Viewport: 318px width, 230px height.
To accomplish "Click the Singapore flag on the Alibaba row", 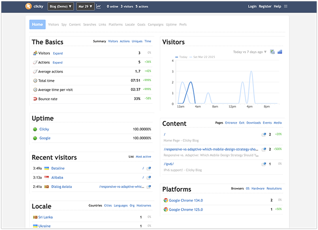I will point(47,177).
